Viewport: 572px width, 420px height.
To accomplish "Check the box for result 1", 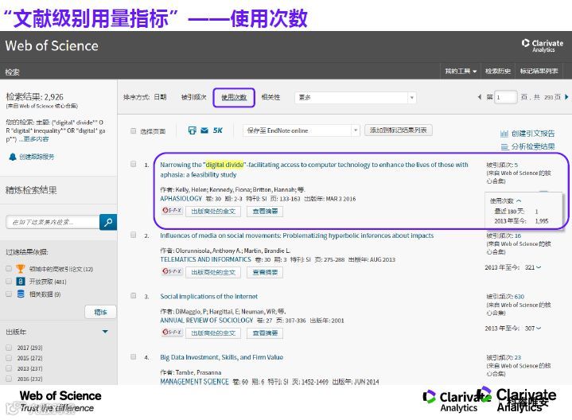I will [133, 164].
